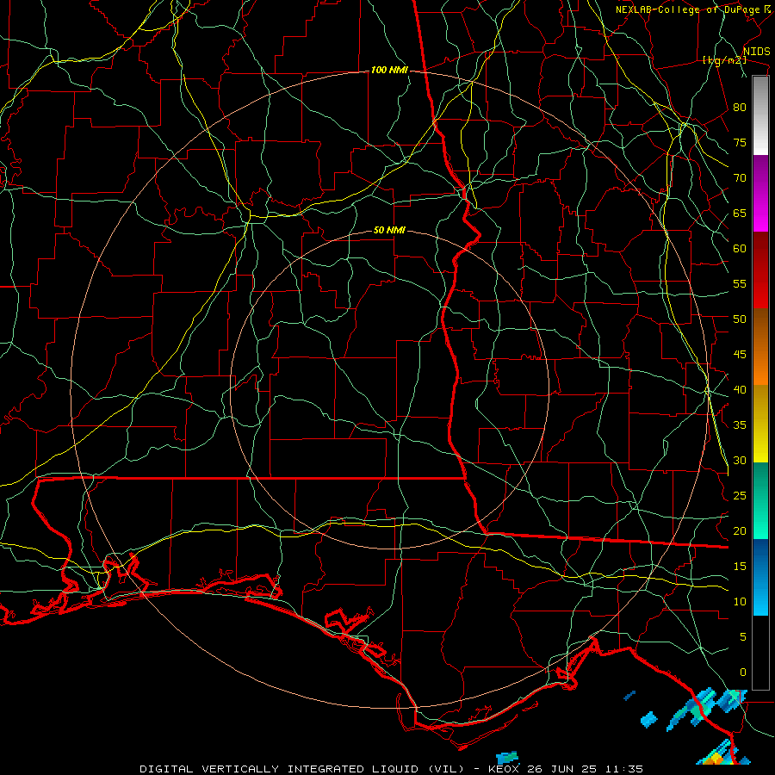Click the 80 value on the color scale
The height and width of the screenshot is (775, 775).
[740, 108]
